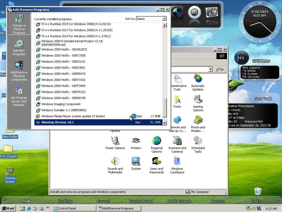Image resolution: width=282 pixels, height=212 pixels.
Task: Open Users and Passwords icon
Action: tap(157, 166)
